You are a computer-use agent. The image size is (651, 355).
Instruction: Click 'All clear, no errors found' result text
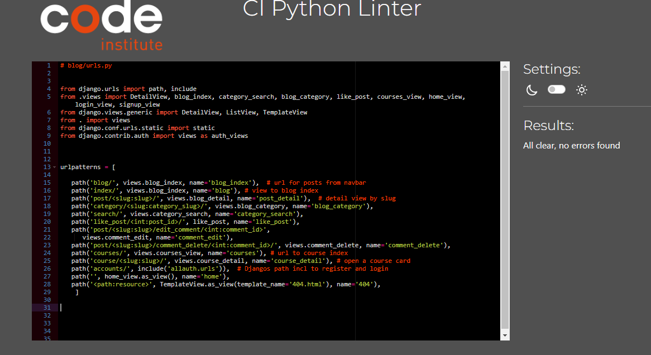click(x=571, y=146)
